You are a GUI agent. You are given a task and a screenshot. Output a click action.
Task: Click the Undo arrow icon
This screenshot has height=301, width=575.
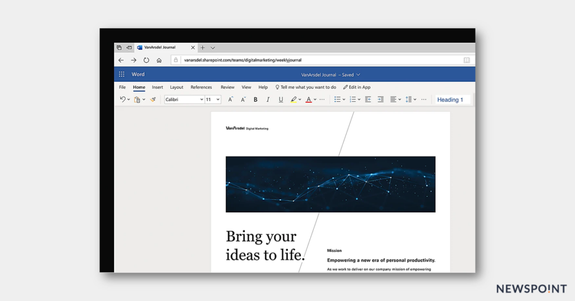122,99
